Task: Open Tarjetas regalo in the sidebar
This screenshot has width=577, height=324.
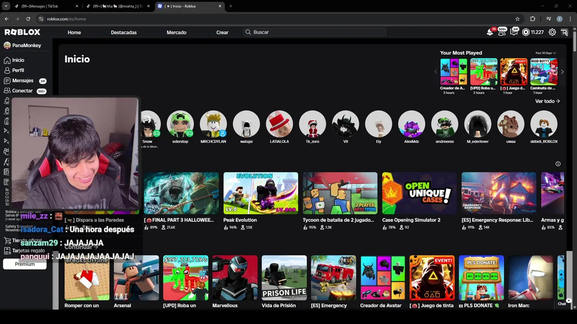Action: coord(24,251)
